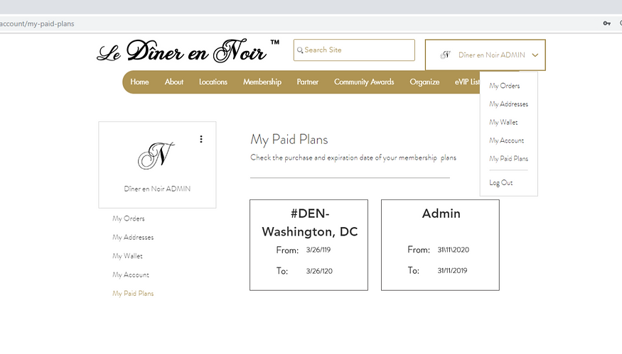Click the Admin plan card title

point(441,214)
